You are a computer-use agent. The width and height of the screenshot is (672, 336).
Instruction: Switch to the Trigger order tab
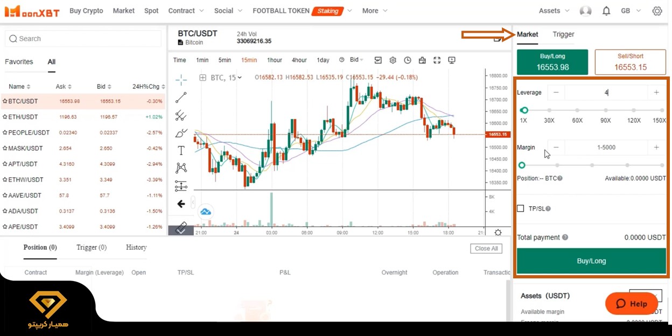(563, 34)
